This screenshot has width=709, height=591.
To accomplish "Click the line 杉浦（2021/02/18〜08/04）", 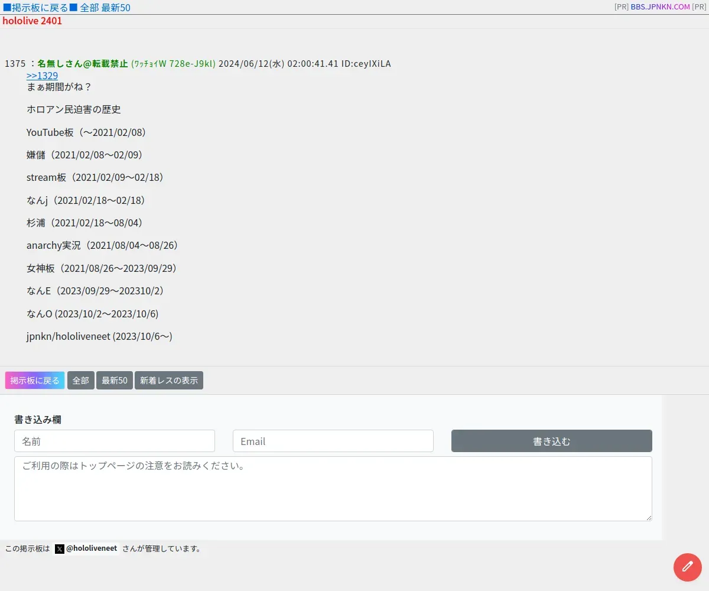I will 85,223.
